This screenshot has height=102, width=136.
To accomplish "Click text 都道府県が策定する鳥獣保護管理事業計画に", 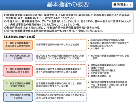I will click(x=59, y=69).
